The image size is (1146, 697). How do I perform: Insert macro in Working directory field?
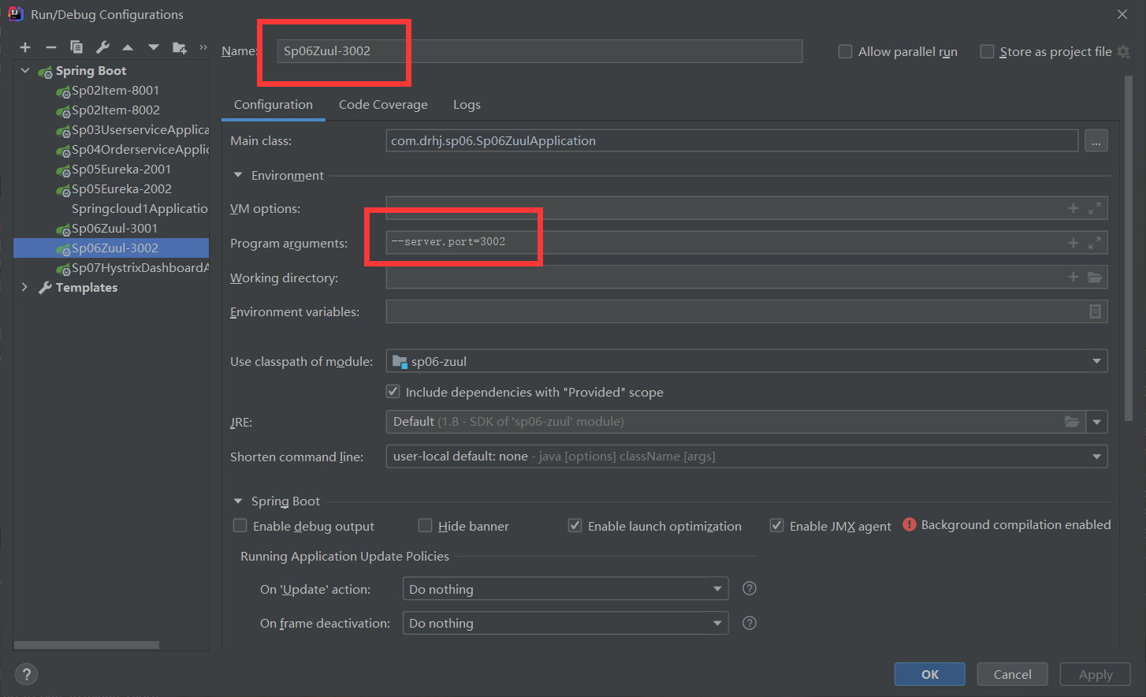click(1073, 277)
